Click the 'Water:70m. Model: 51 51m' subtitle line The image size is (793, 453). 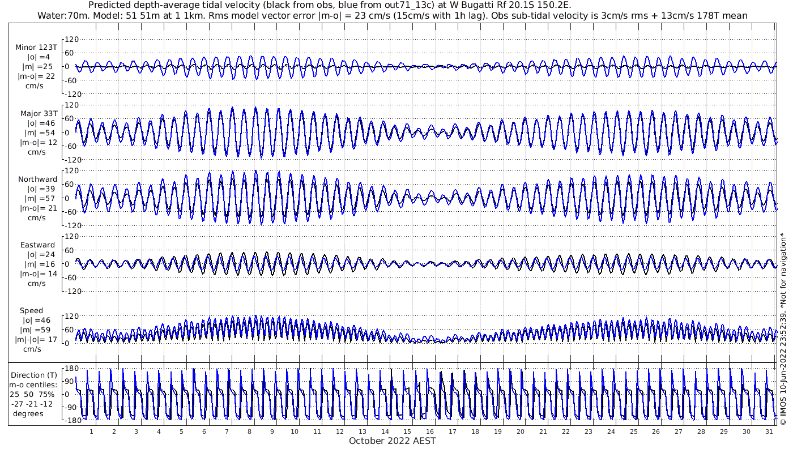[392, 16]
